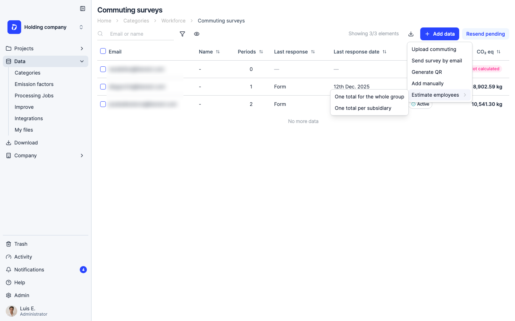Open Categories in the sidebar
The width and height of the screenshot is (515, 321).
click(28, 73)
